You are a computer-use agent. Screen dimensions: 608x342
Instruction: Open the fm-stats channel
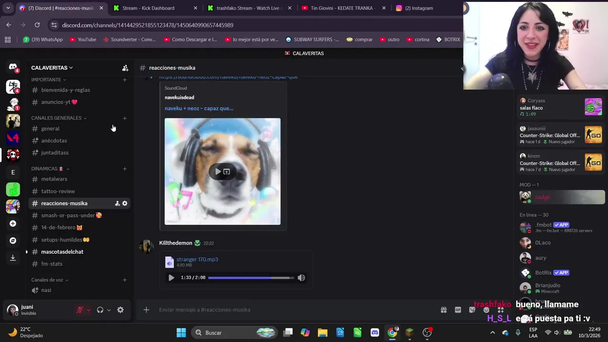coord(78,264)
